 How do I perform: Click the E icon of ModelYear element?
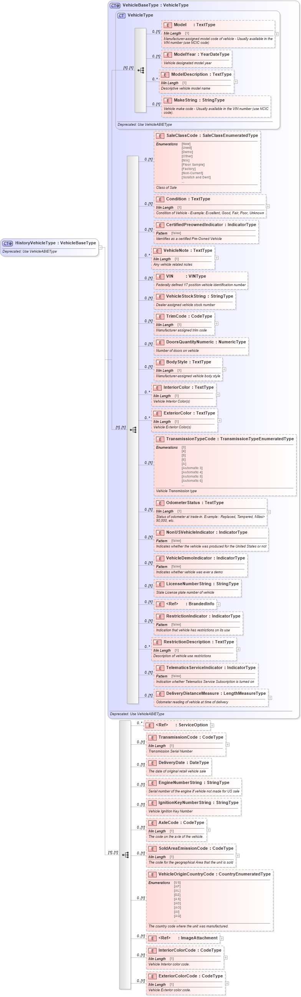[168, 55]
